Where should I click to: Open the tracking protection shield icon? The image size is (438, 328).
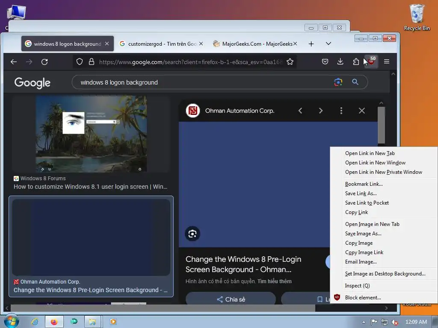[80, 61]
